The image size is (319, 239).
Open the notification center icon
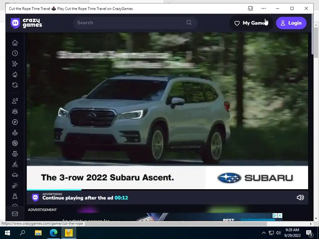point(309,233)
